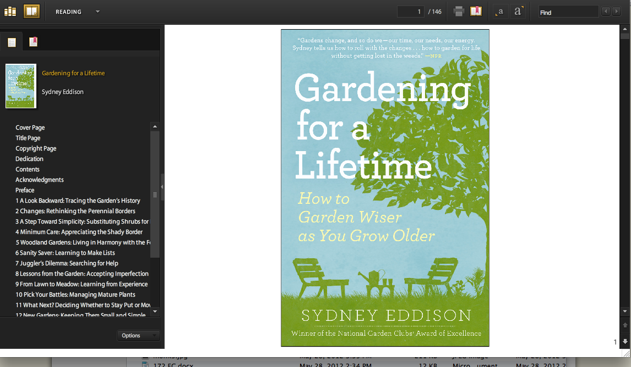Add a bookmark using the toolbar bookmark icon

click(476, 11)
